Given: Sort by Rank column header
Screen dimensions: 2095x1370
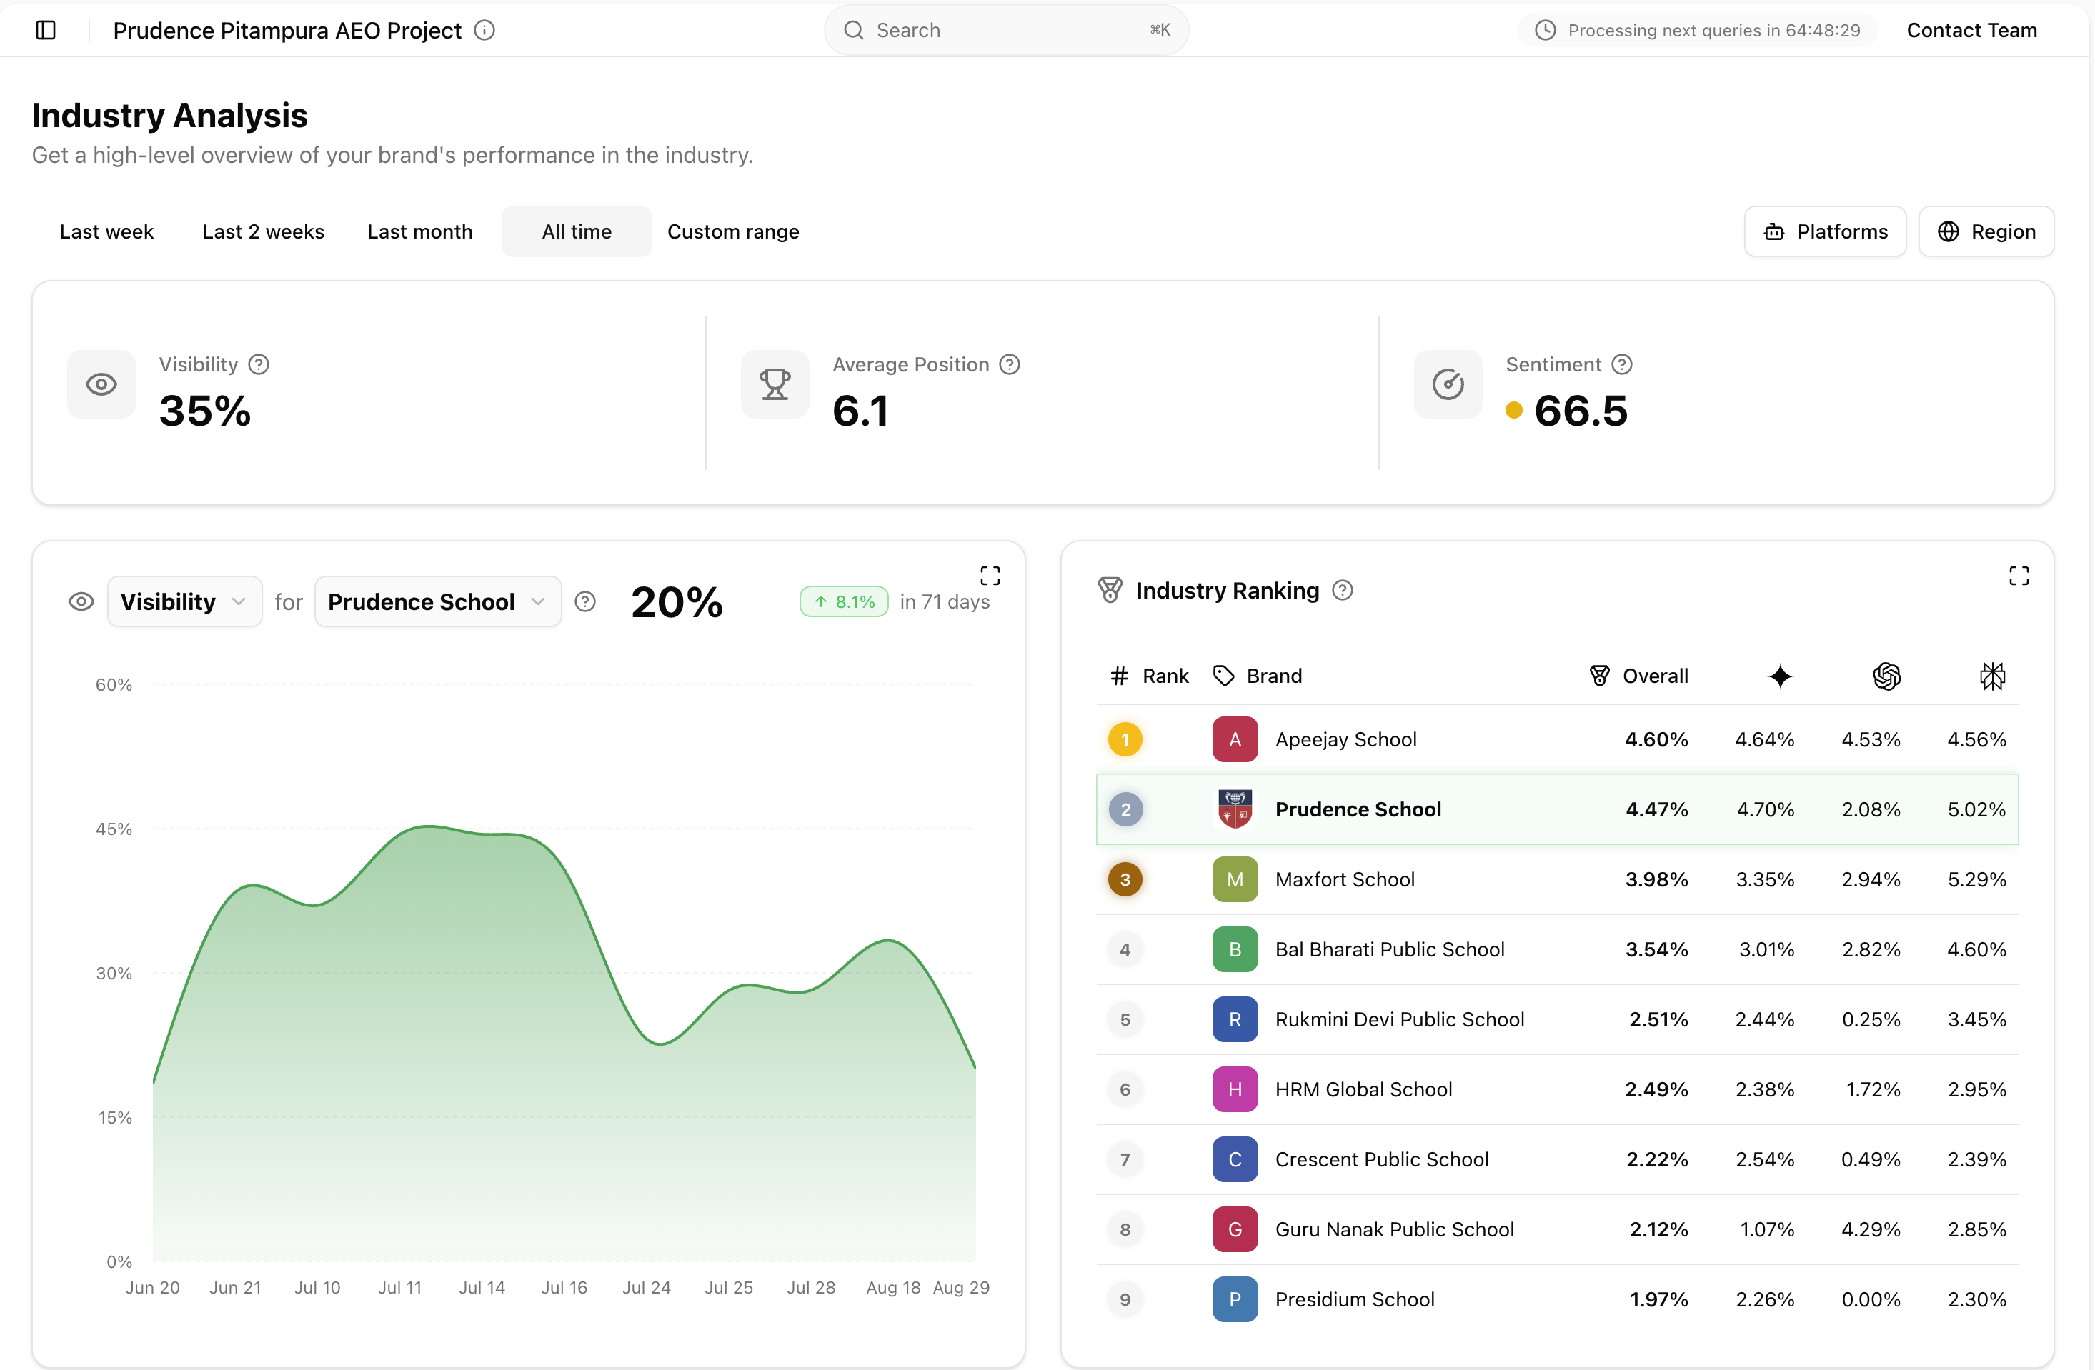Looking at the screenshot, I should point(1150,676).
